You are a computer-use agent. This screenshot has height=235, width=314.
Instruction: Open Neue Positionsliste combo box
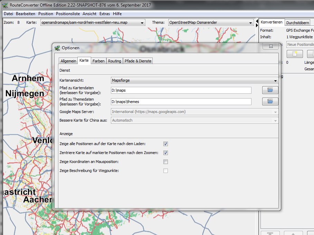pos(300,44)
